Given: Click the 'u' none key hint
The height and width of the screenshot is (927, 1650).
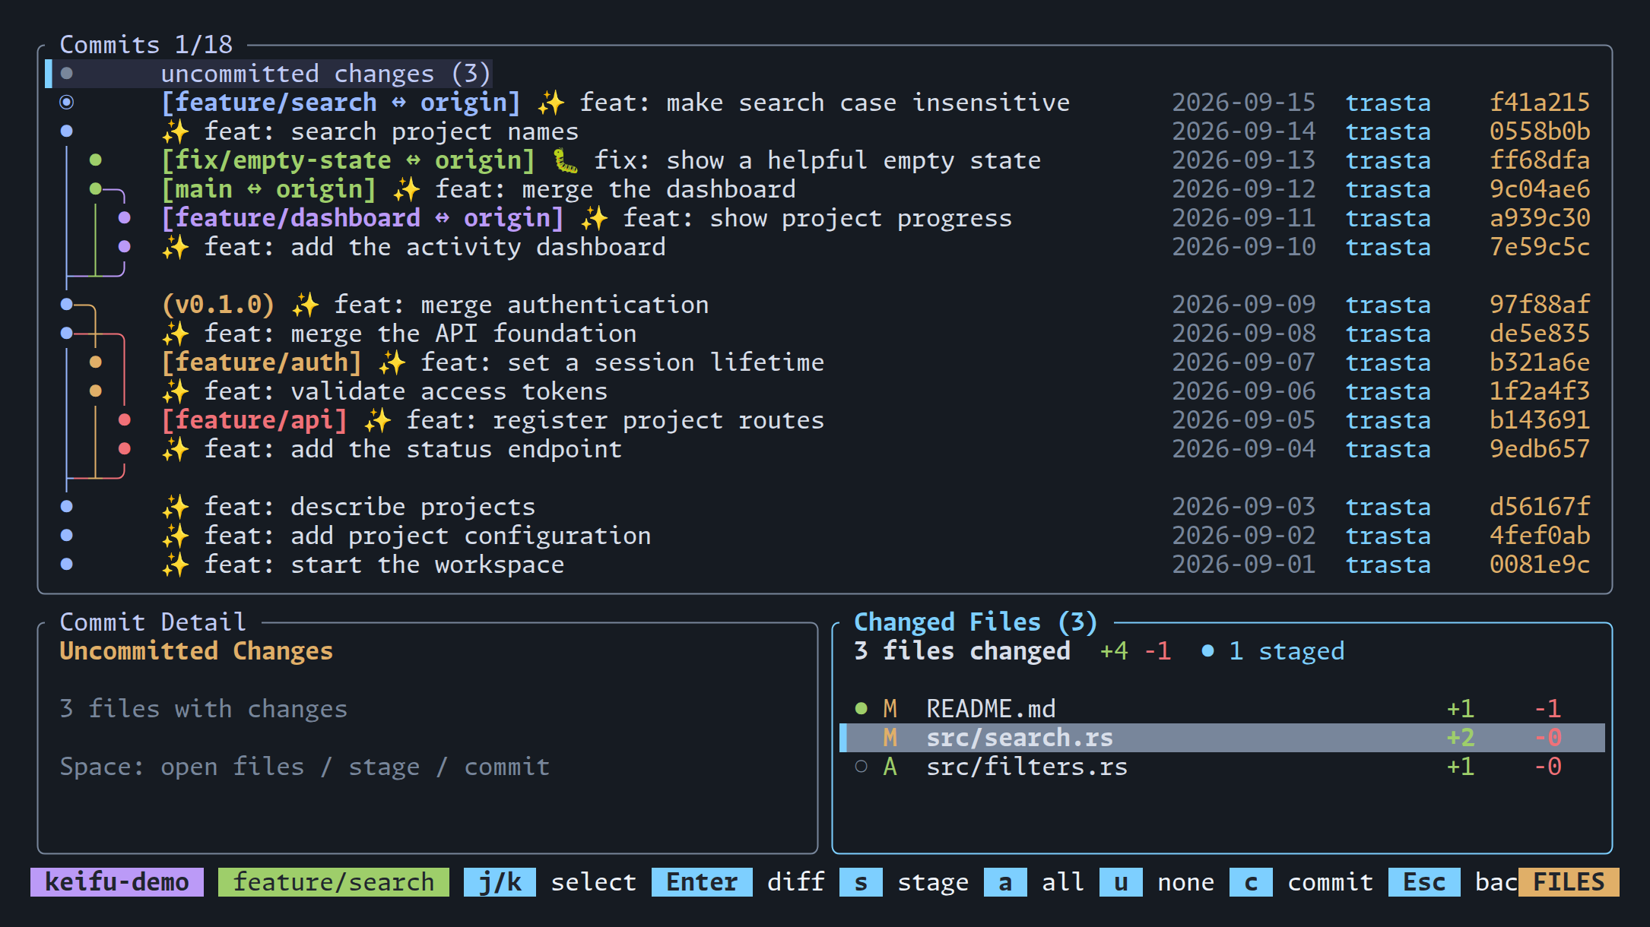Looking at the screenshot, I should pos(1121,882).
